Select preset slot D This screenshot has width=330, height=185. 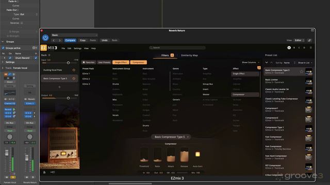click(304, 48)
